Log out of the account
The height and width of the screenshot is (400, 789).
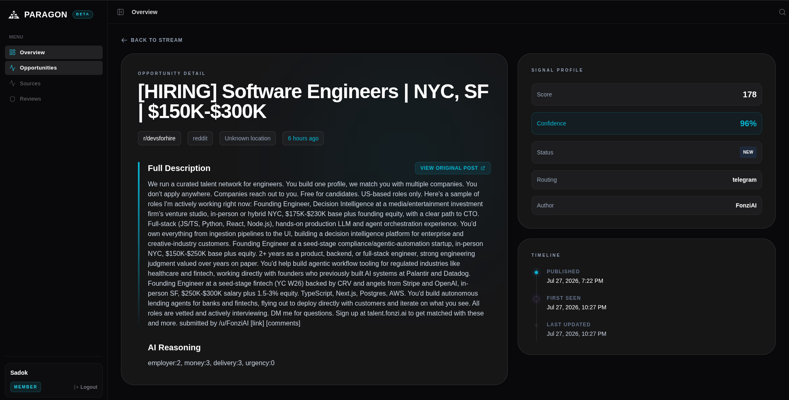click(86, 387)
